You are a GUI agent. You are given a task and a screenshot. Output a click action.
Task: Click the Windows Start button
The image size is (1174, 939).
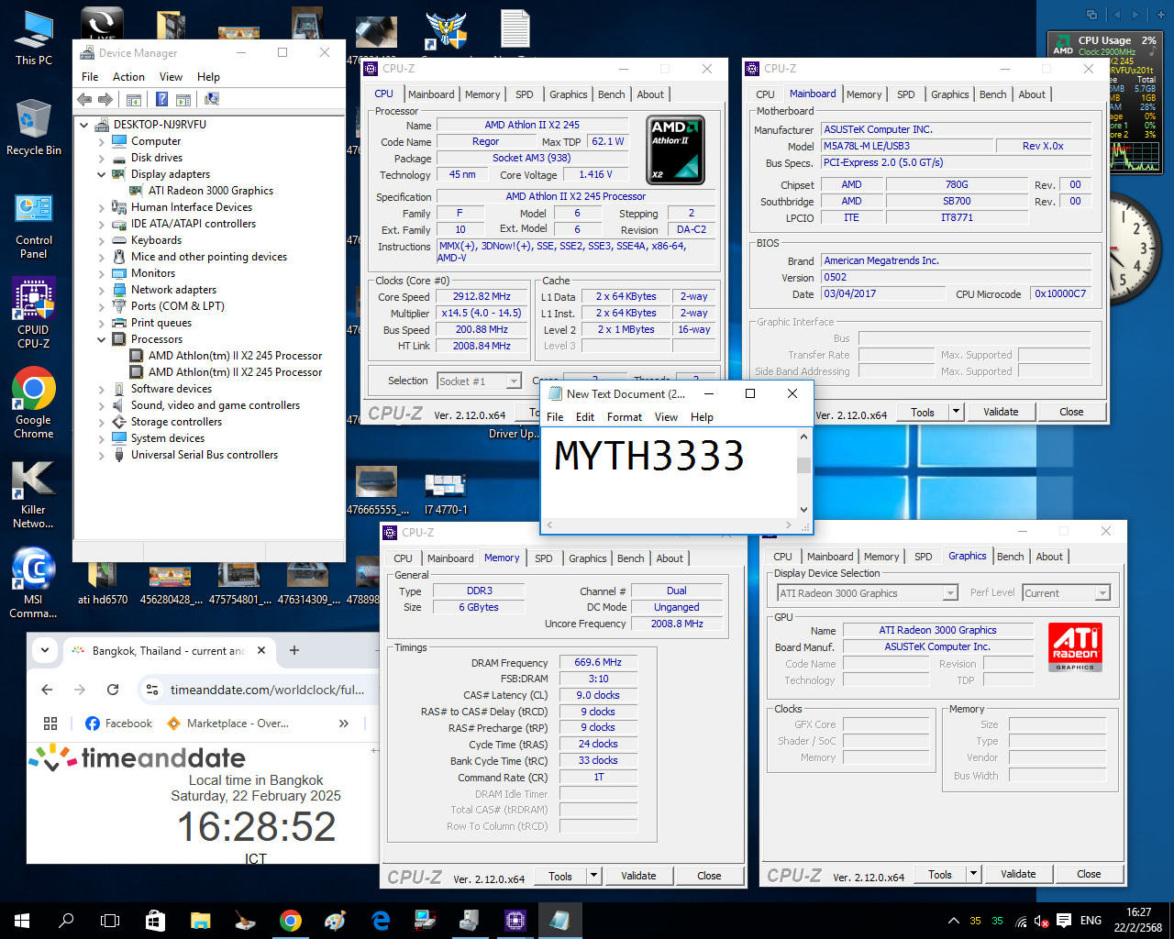[22, 921]
